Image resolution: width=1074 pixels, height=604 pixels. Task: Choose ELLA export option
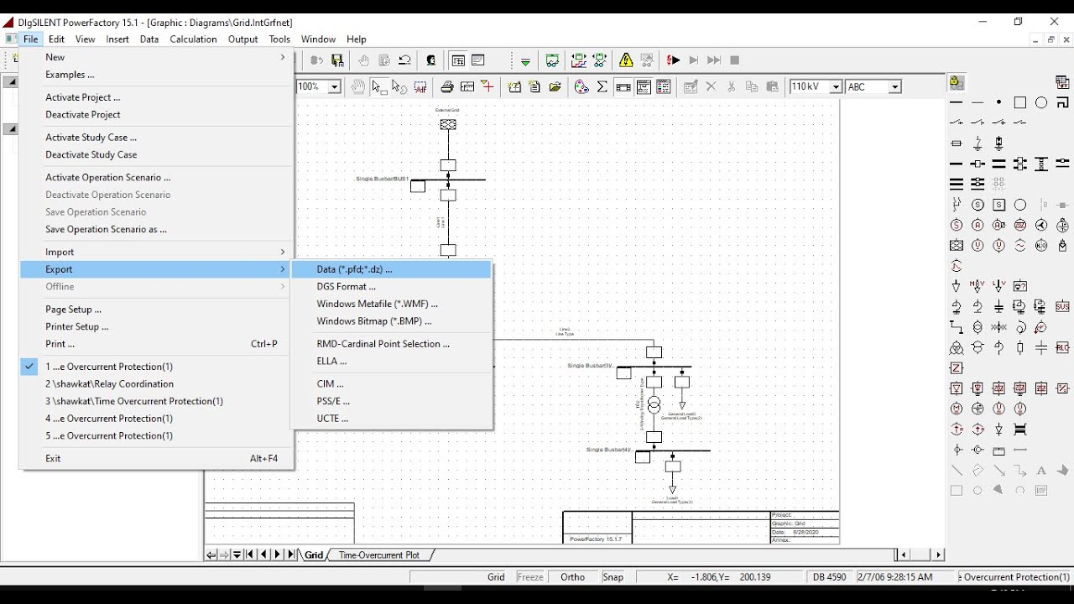pyautogui.click(x=392, y=361)
